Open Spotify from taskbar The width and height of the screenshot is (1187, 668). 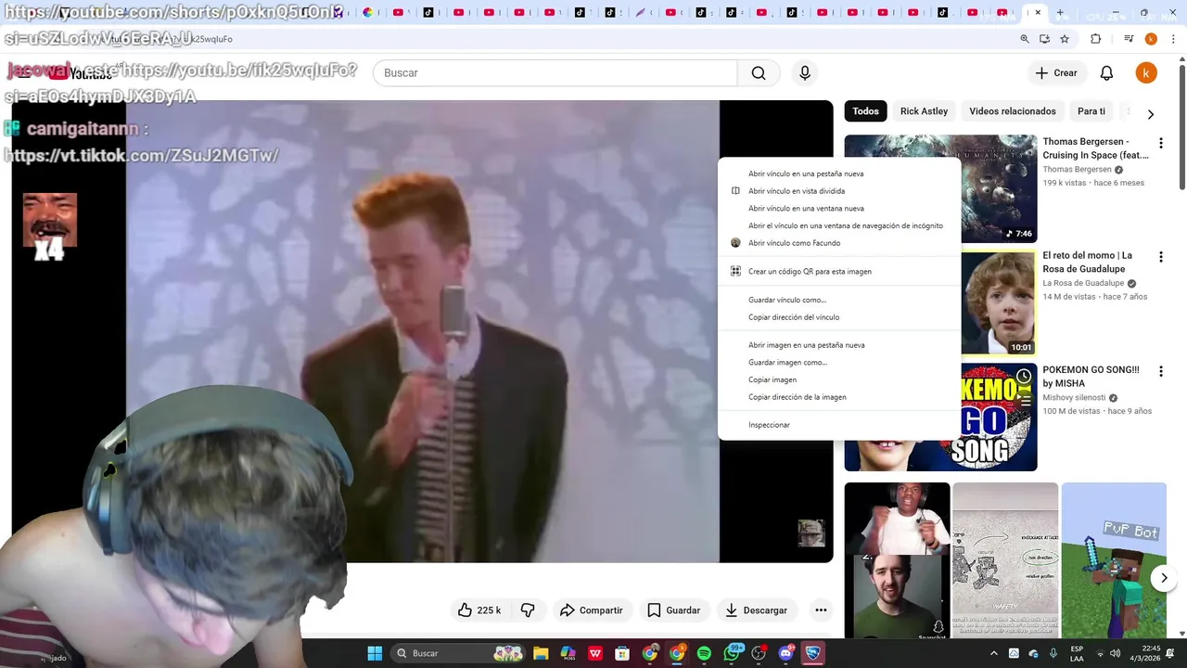[x=704, y=653]
